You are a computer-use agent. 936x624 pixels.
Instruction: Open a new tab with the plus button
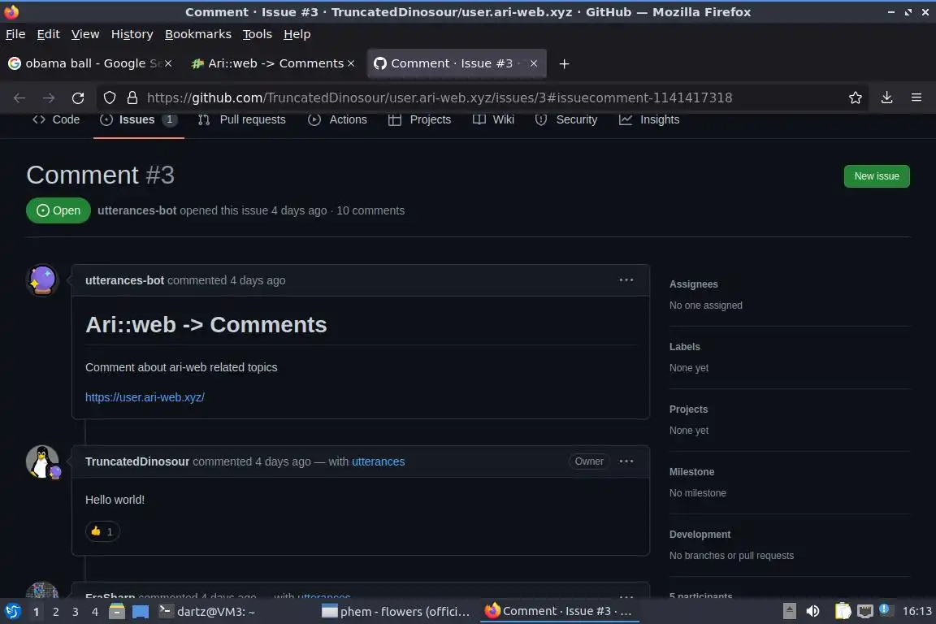pos(564,64)
